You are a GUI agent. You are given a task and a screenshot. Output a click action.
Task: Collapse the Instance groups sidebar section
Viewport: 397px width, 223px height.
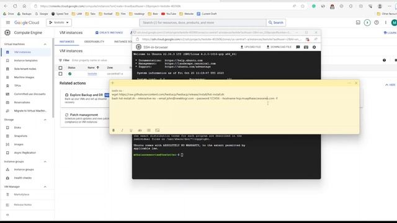(x=45, y=162)
